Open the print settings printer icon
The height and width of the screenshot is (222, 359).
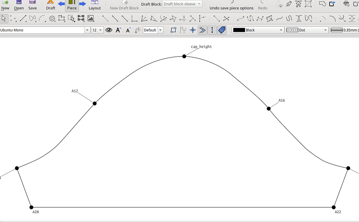coord(346,4)
